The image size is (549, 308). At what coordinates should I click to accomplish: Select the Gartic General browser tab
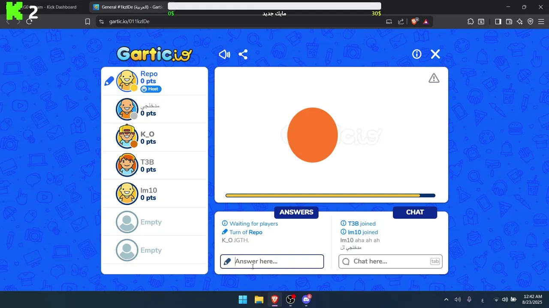pos(129,7)
